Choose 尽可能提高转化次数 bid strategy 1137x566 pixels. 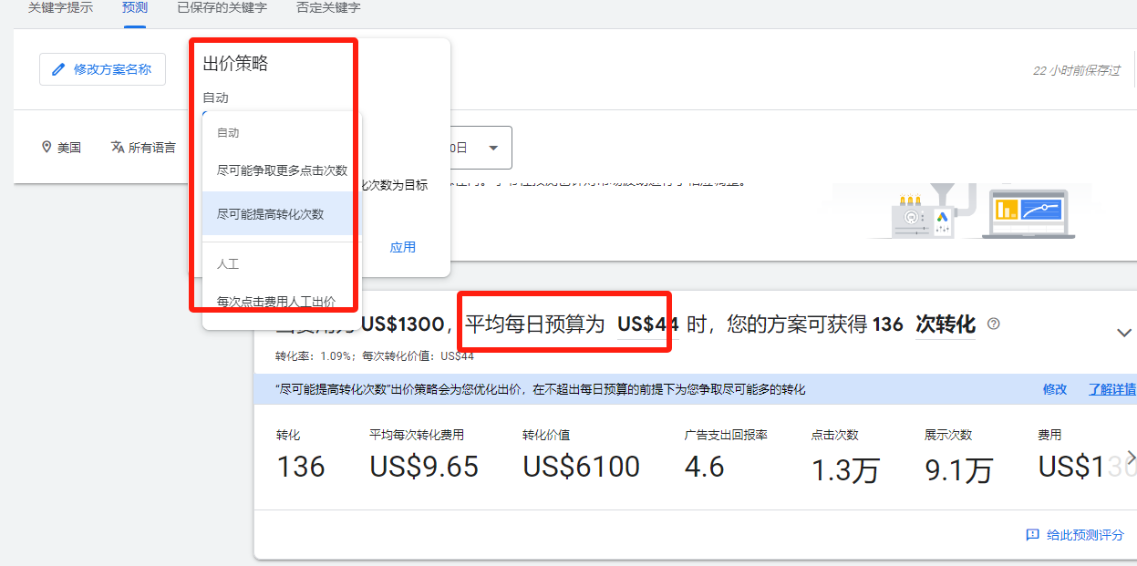click(x=282, y=214)
